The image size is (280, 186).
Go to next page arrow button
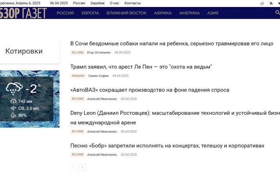[x=82, y=167]
